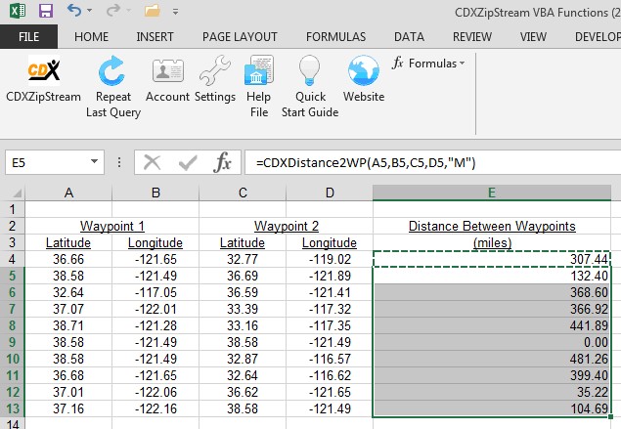
Task: Go to the DATA tab
Action: [409, 37]
